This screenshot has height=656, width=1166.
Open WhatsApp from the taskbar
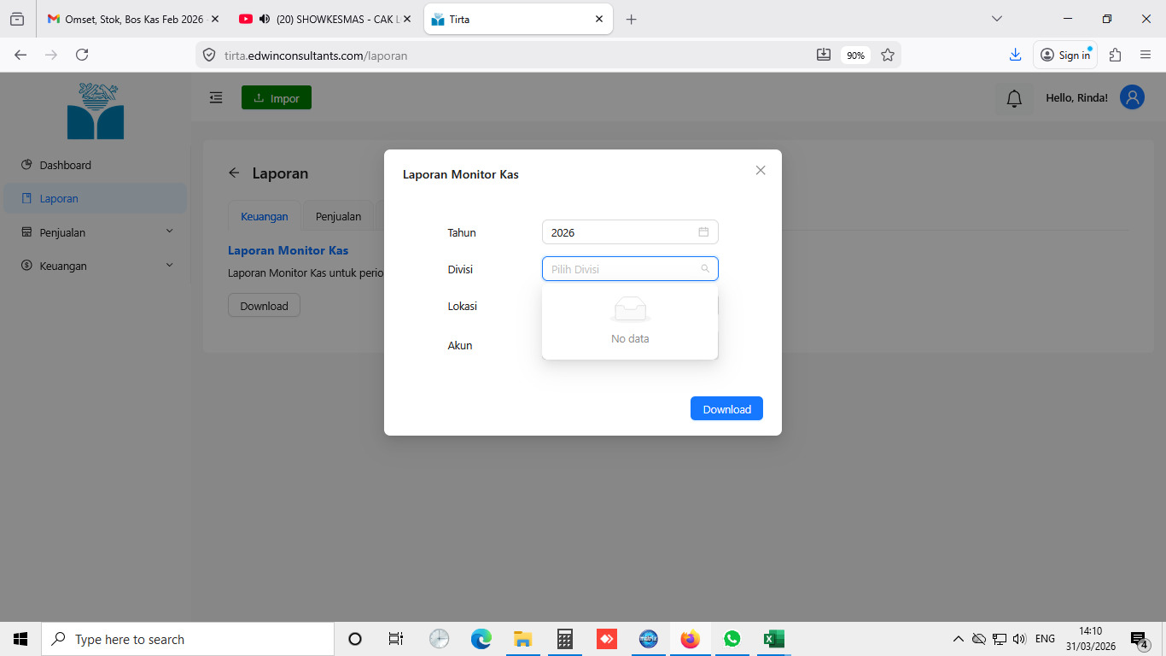[732, 639]
